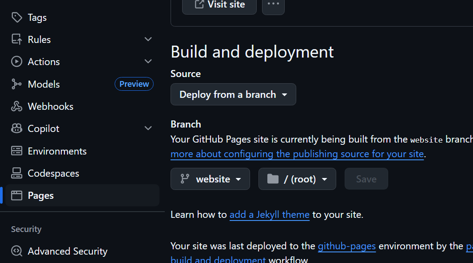Open Actions settings menu item
Image resolution: width=473 pixels, height=263 pixels.
coord(82,62)
